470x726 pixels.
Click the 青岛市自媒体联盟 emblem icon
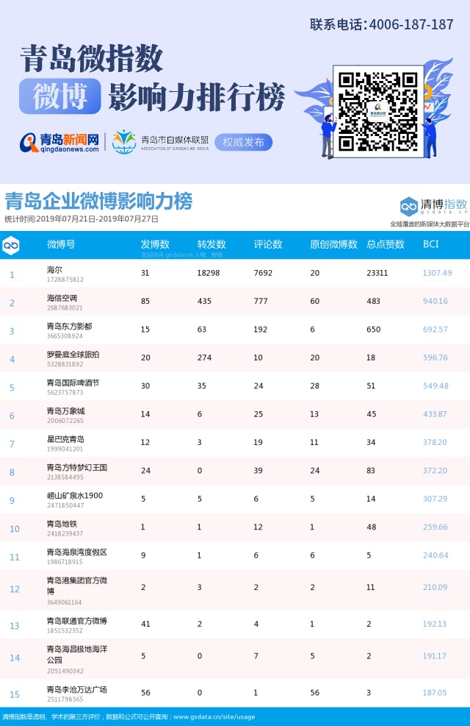[x=124, y=141]
